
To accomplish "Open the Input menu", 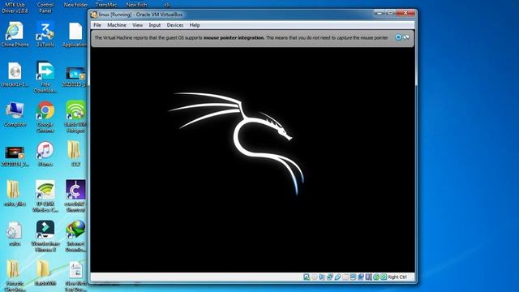I will click(155, 25).
